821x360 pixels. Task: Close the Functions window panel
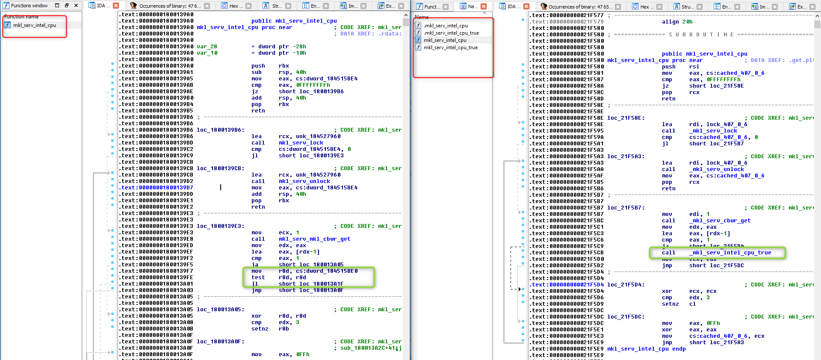pyautogui.click(x=76, y=6)
